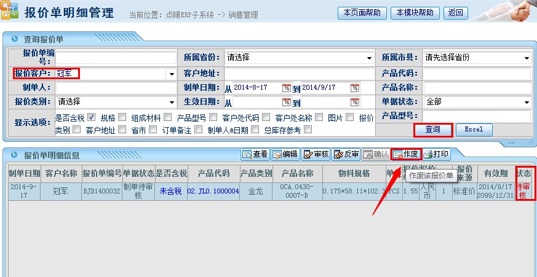Click the 返回 button
The width and height of the screenshot is (537, 277).
click(x=456, y=13)
